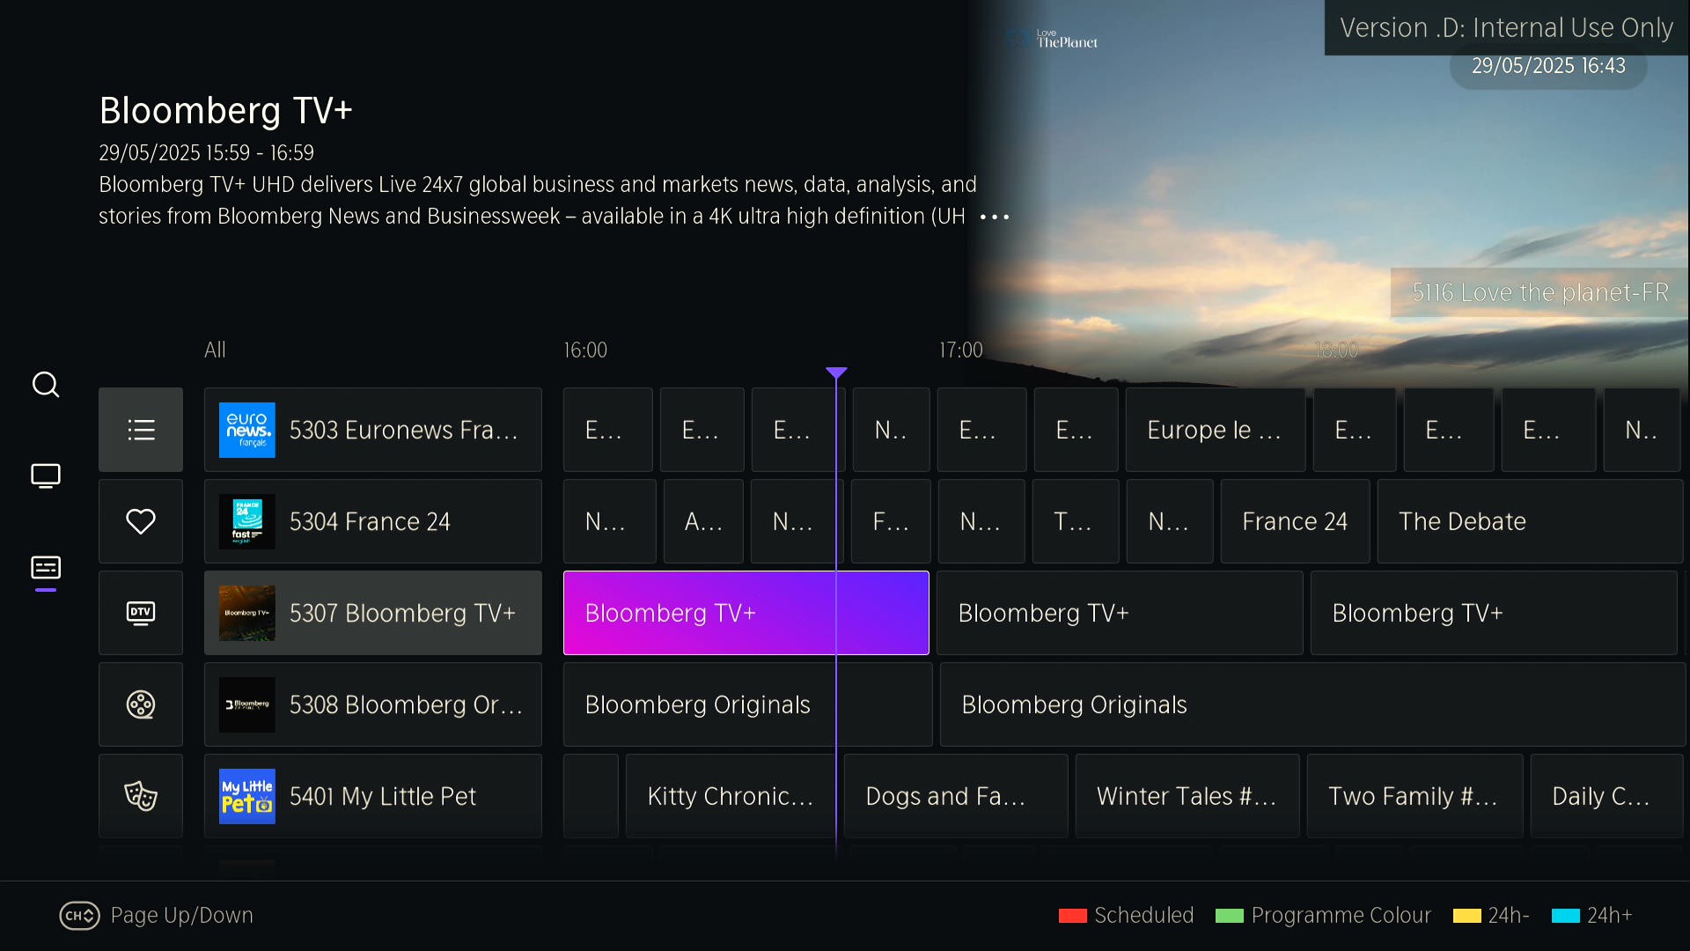Select the TV screen sidebar icon
Screen dimensions: 1690x951
pos(46,476)
